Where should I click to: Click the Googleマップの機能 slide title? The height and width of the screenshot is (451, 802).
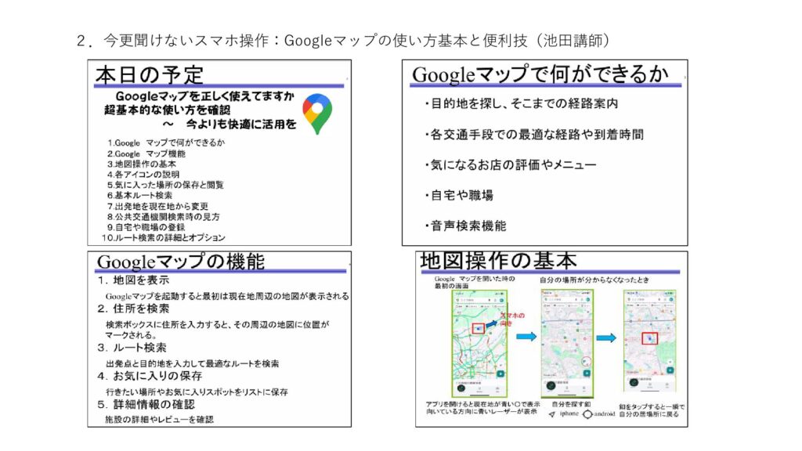point(180,262)
